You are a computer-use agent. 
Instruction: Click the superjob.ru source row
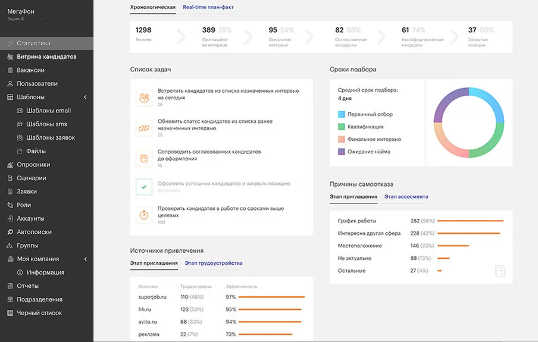click(221, 297)
